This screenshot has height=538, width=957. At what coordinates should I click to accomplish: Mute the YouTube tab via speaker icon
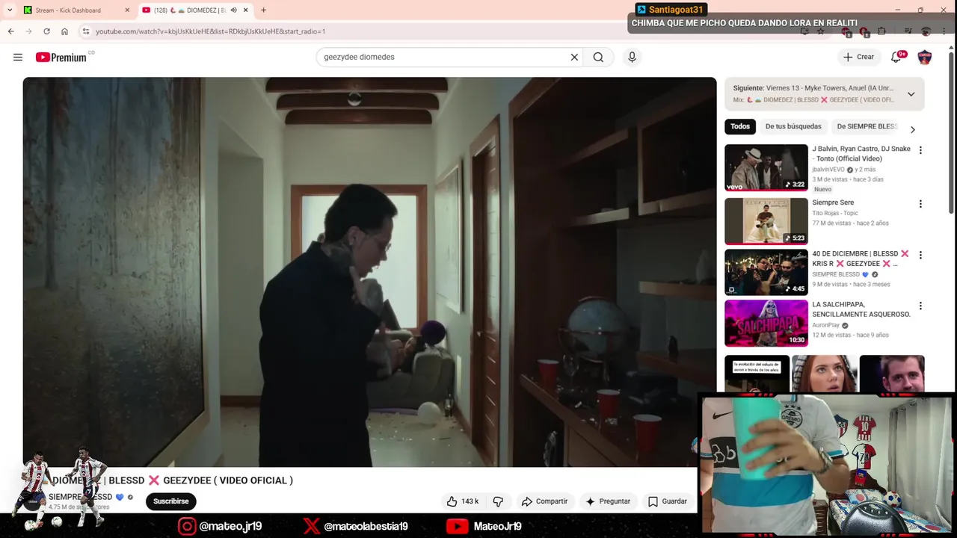(234, 10)
